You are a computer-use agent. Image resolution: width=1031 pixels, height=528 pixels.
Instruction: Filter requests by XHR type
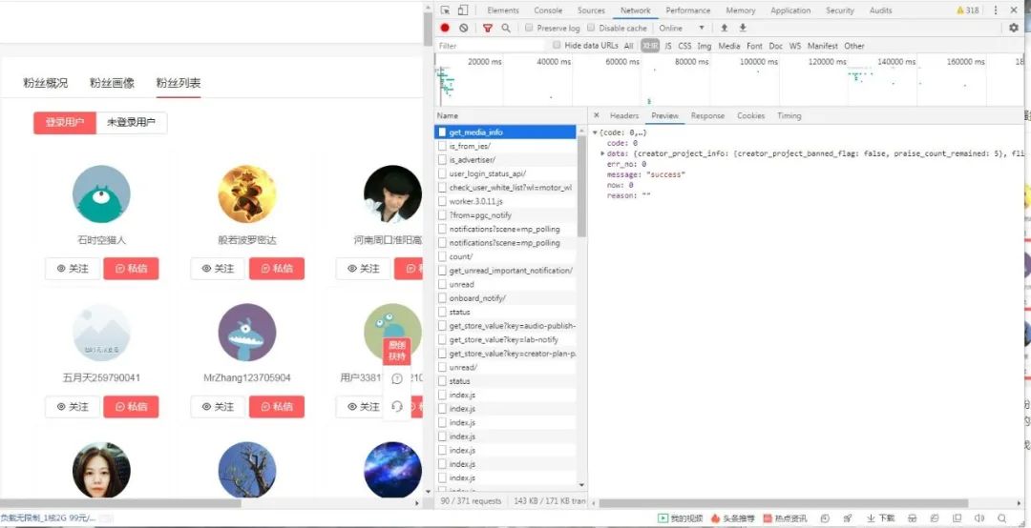click(x=650, y=46)
